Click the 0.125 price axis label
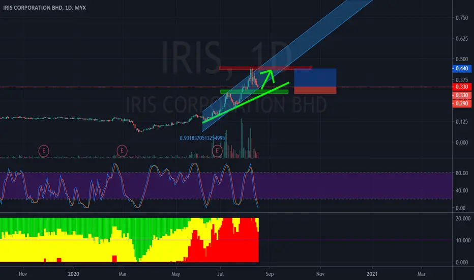Screen dimensions: 474x280 tap(462, 122)
